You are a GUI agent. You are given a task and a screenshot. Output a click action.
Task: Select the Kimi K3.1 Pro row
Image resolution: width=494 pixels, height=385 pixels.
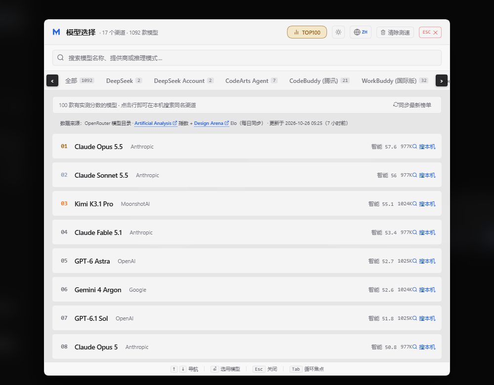247,203
